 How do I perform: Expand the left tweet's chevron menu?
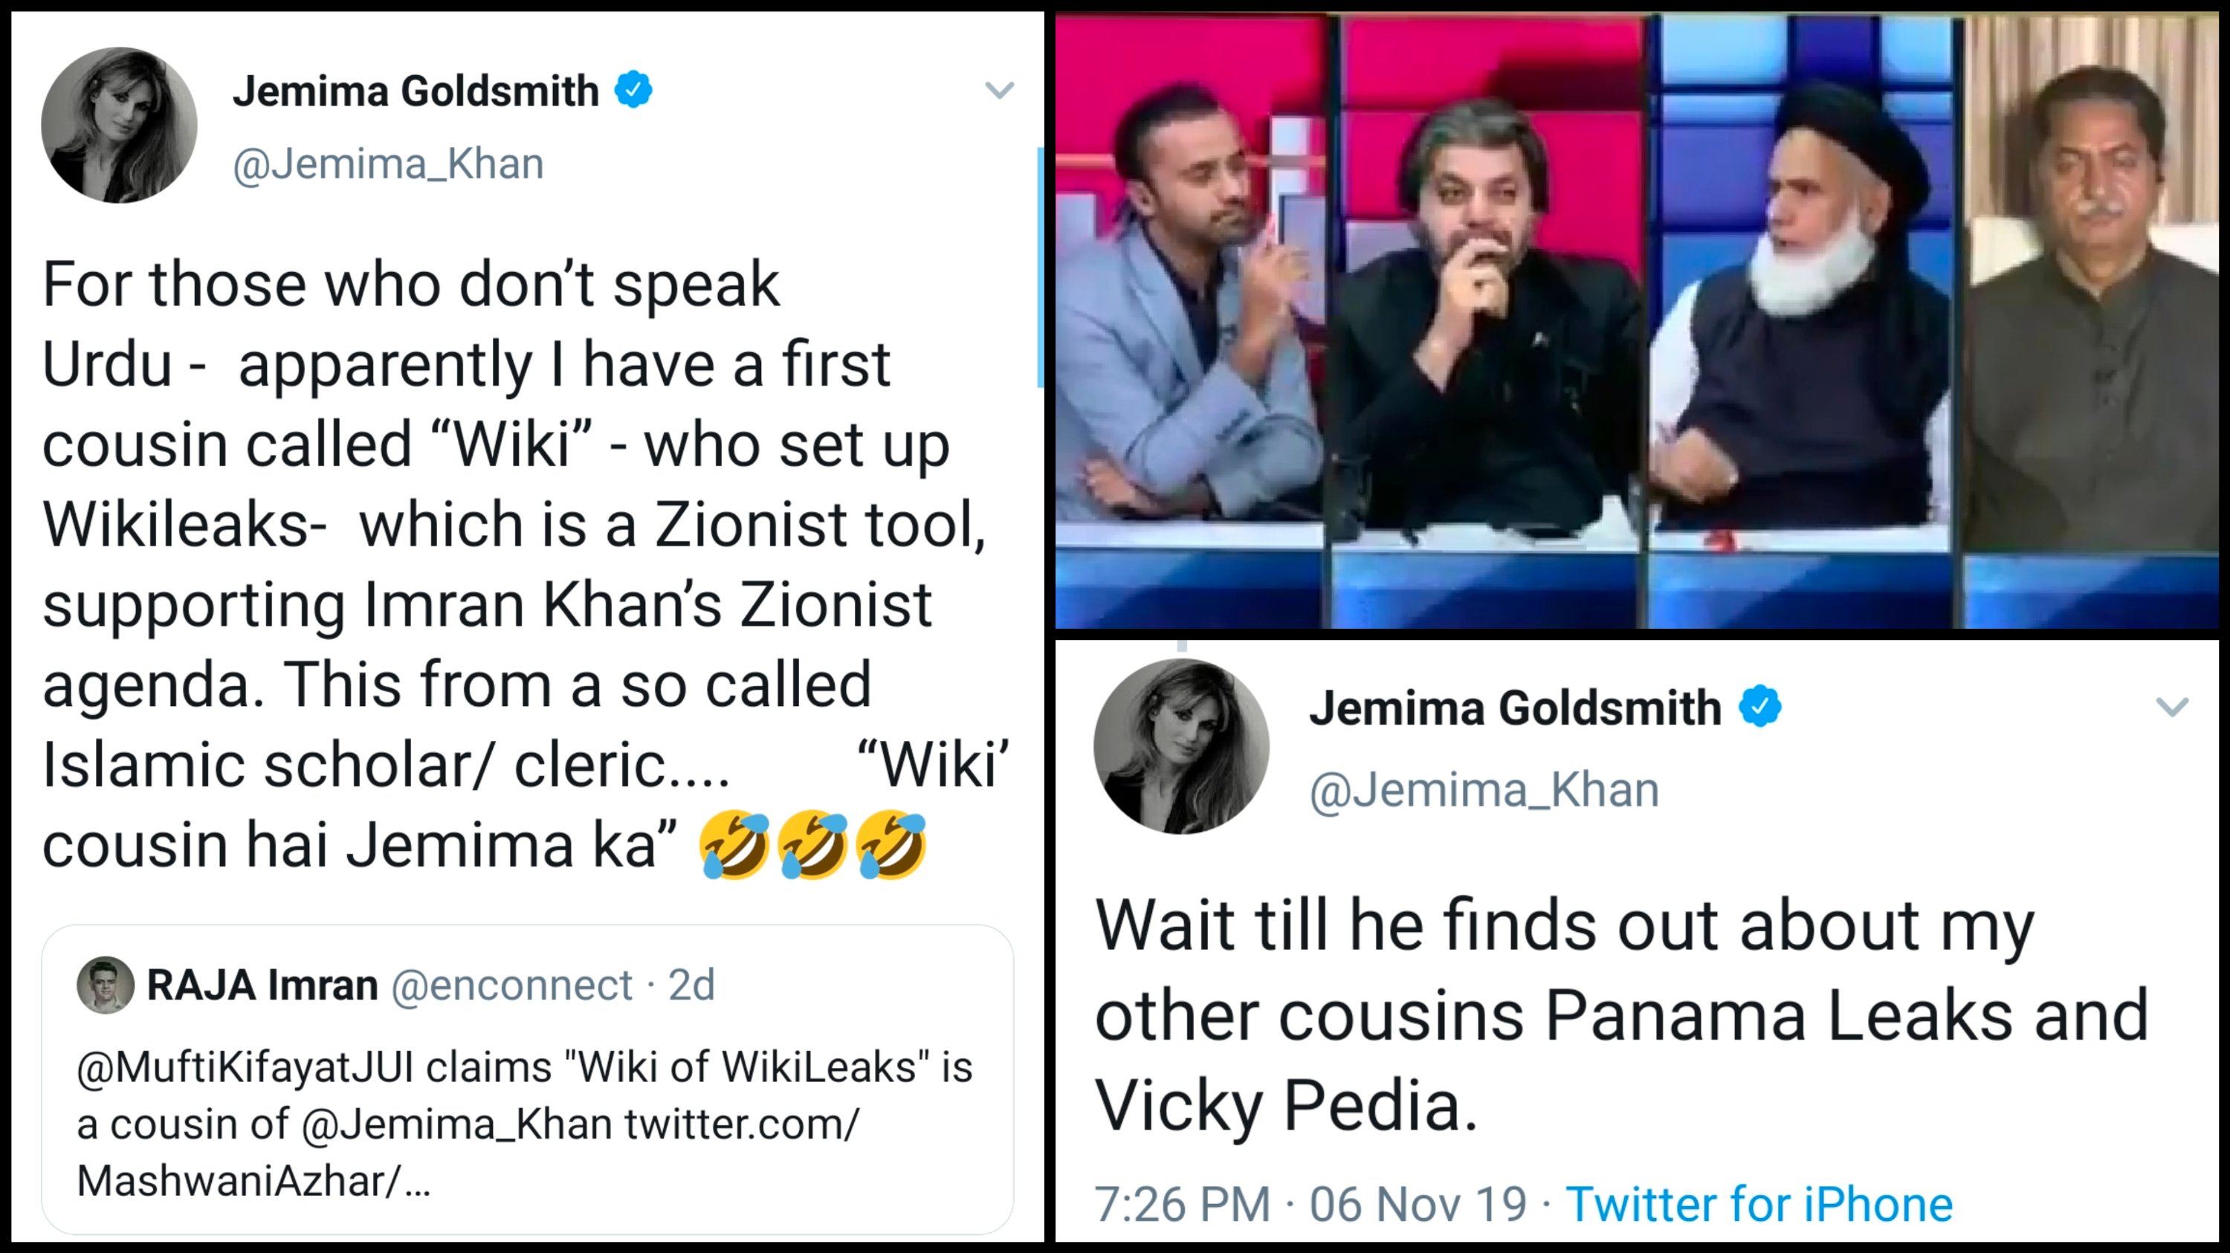point(999,90)
